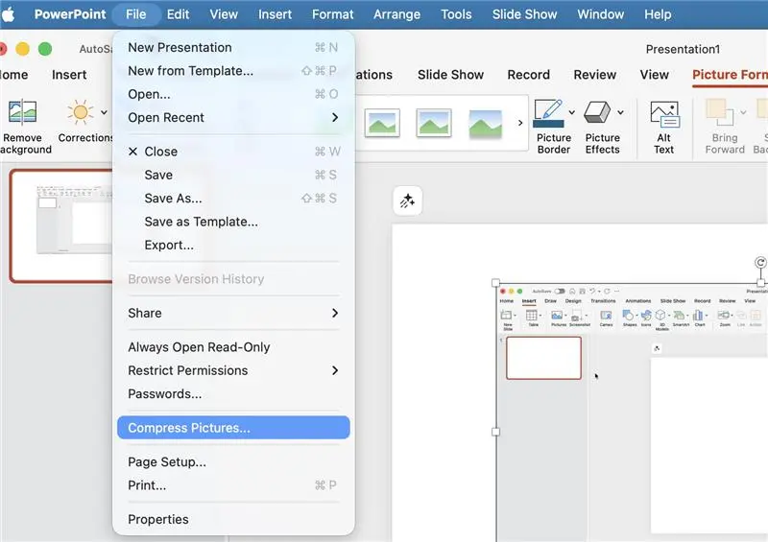Open Picture Border dropdown arrow
This screenshot has width=768, height=542.
pos(571,112)
